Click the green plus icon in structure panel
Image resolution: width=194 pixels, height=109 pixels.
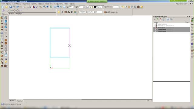pos(158,19)
